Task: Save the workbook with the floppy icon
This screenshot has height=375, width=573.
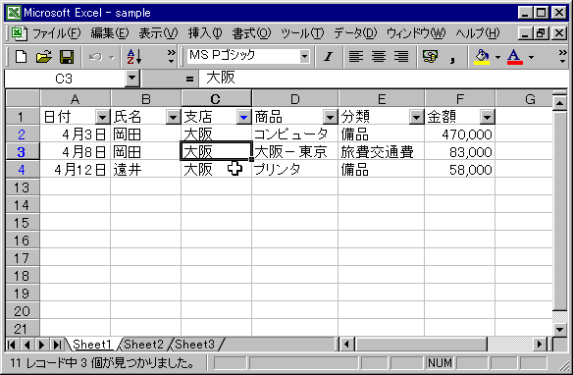Action: coord(67,57)
